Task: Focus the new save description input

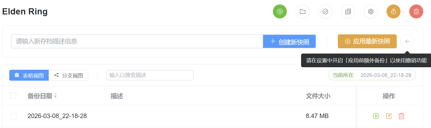Action: 137,41
